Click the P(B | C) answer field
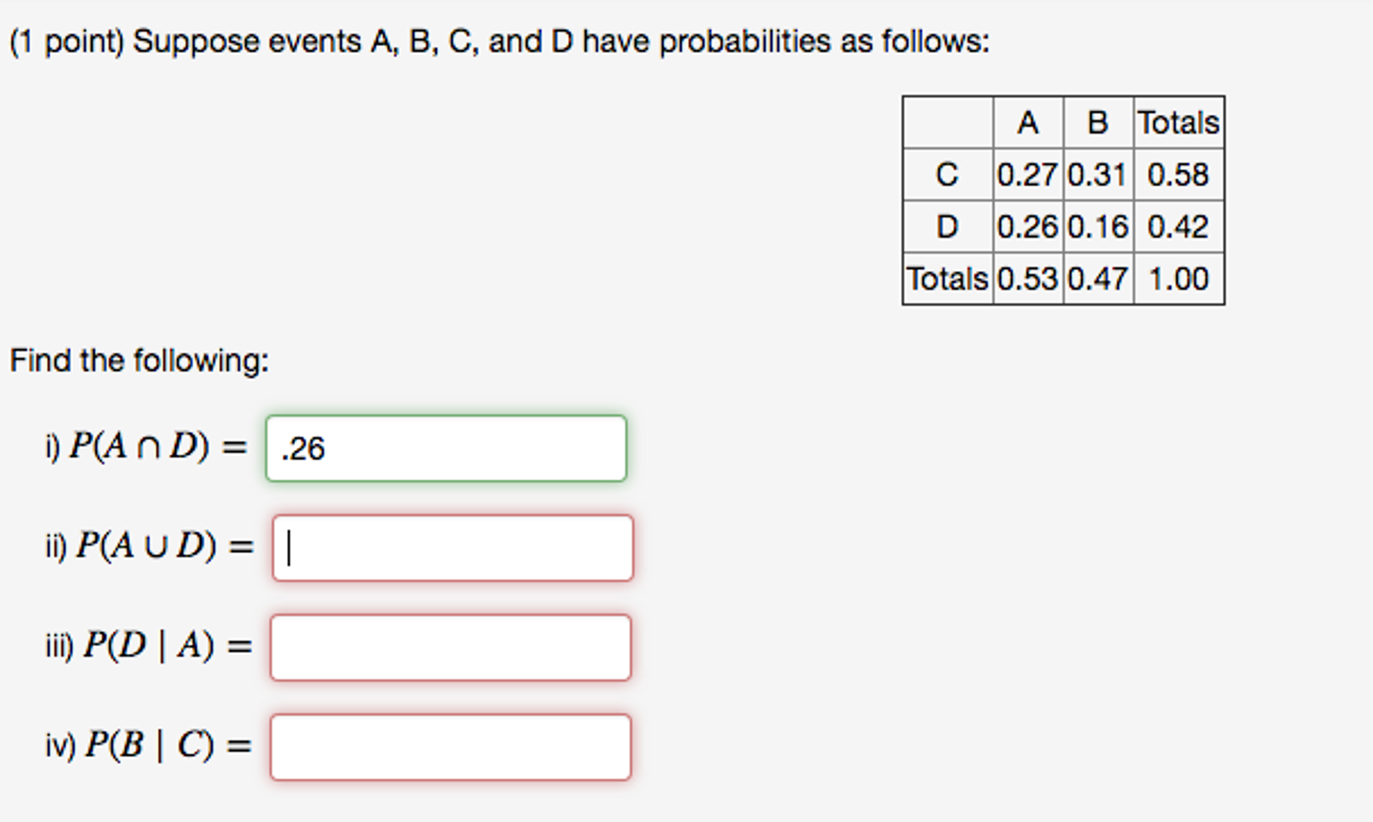The image size is (1373, 822). (x=450, y=745)
